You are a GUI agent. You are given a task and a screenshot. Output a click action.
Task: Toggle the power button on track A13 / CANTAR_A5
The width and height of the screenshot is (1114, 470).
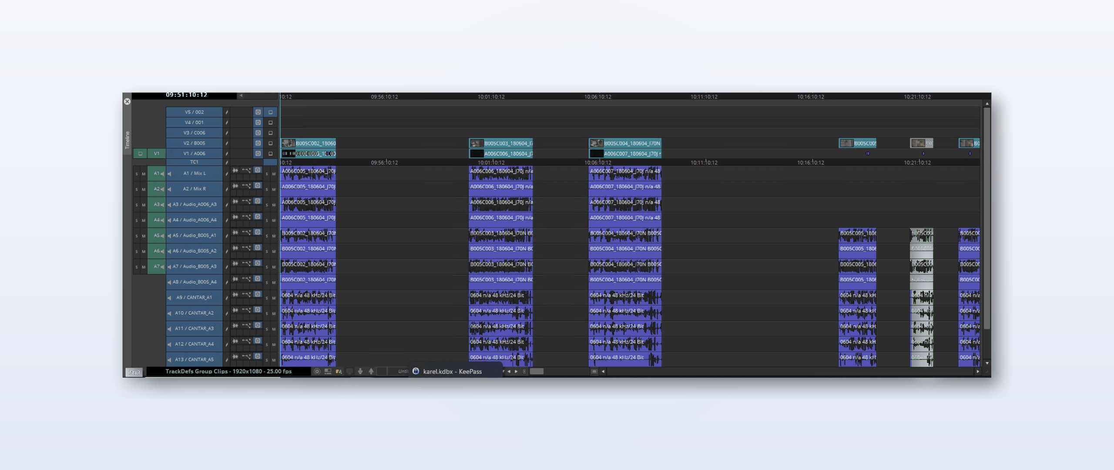[258, 356]
